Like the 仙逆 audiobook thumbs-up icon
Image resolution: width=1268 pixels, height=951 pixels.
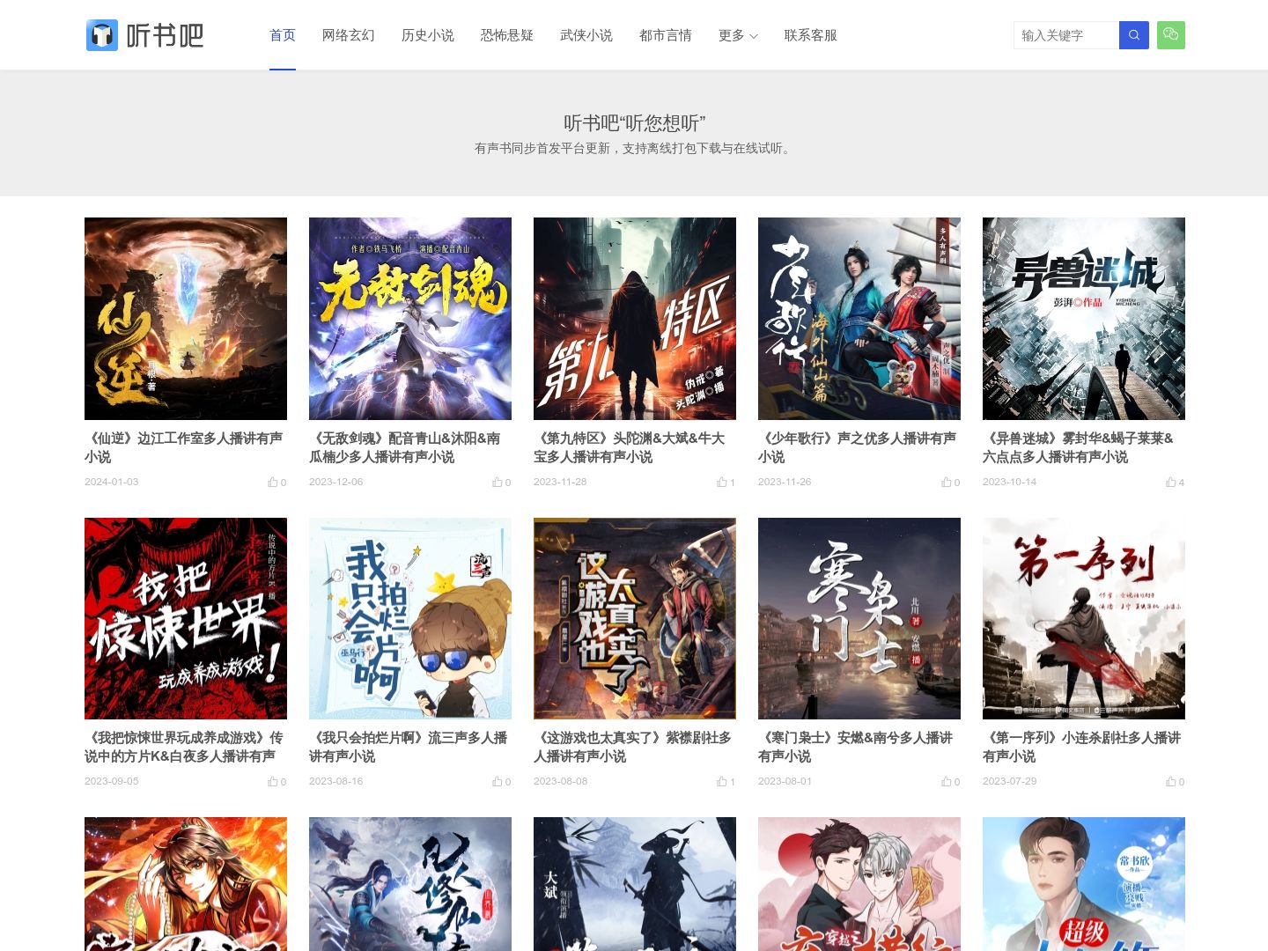[273, 482]
